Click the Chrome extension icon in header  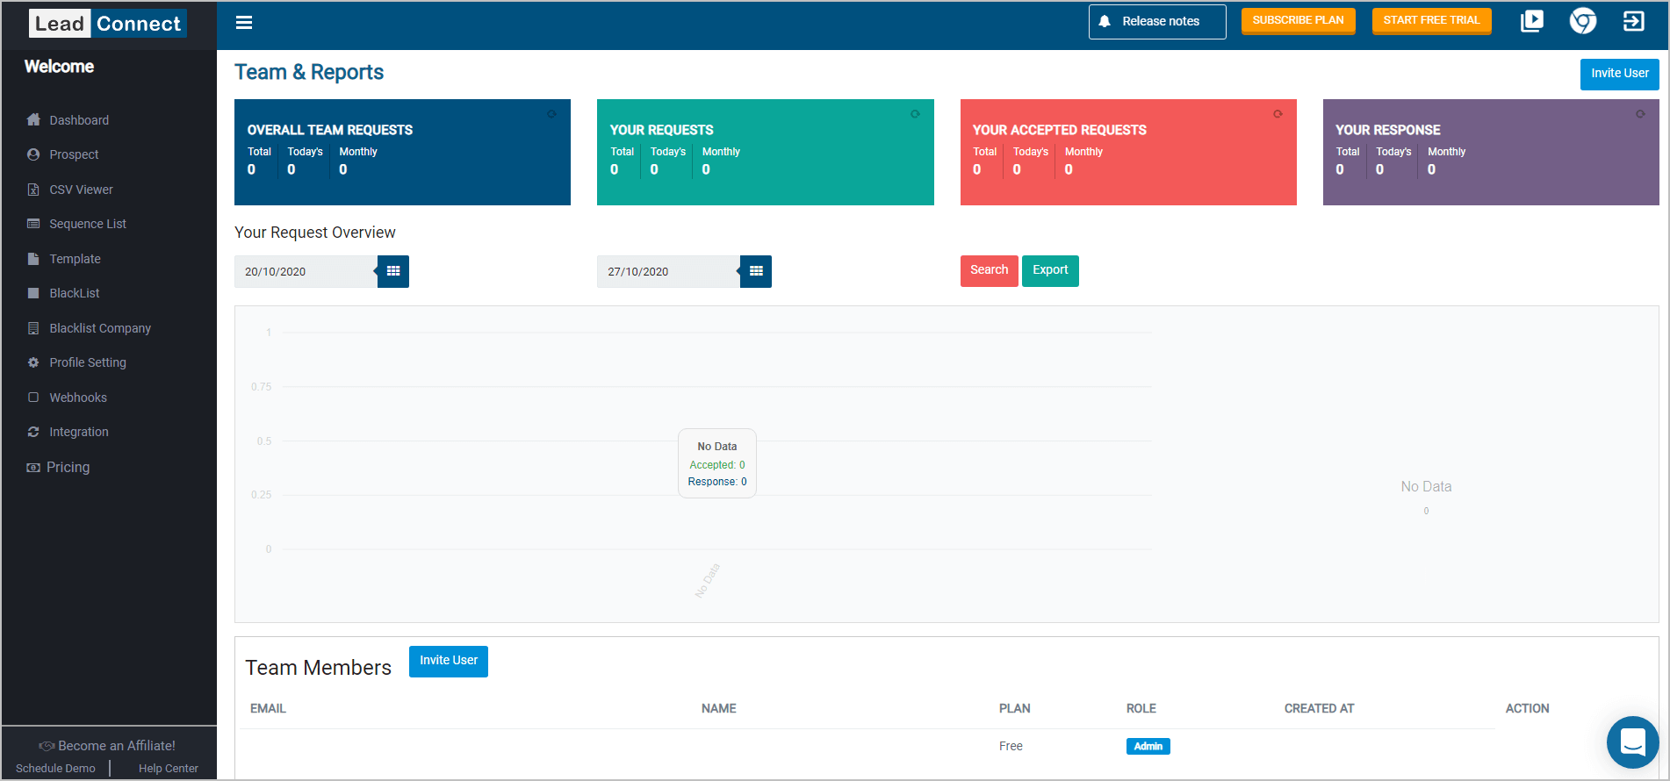[1582, 21]
